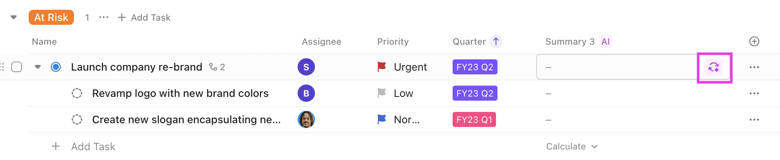Image resolution: width=780 pixels, height=160 pixels.
Task: Open the more options ellipsis for Revamp logo row
Action: coord(754,93)
